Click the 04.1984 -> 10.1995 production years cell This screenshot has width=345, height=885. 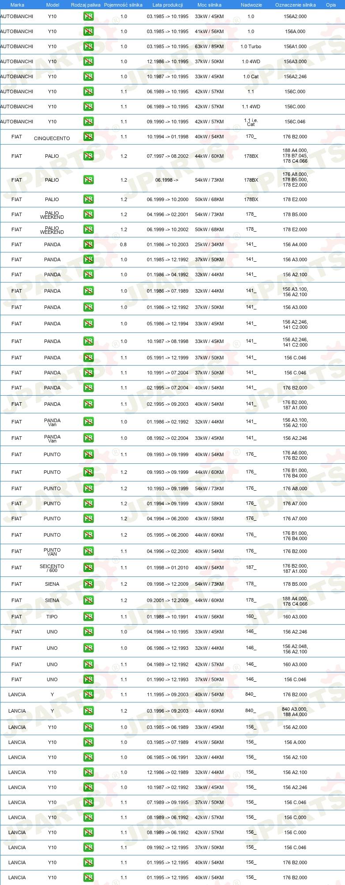168,632
